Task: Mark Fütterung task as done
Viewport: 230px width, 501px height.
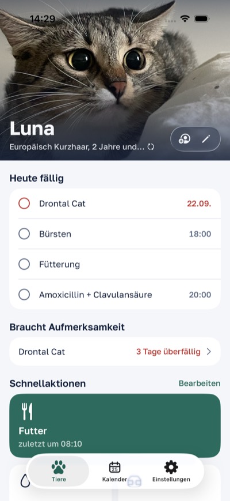Action: click(x=24, y=264)
